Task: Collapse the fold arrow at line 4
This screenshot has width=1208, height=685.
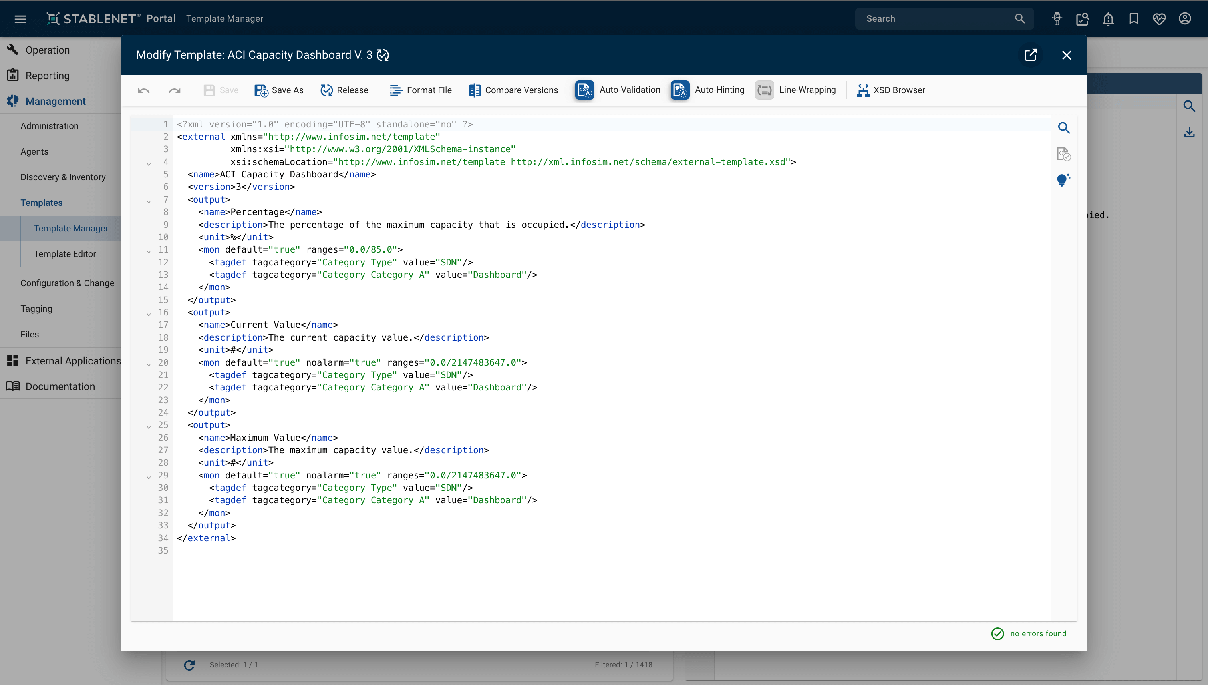Action: [149, 164]
